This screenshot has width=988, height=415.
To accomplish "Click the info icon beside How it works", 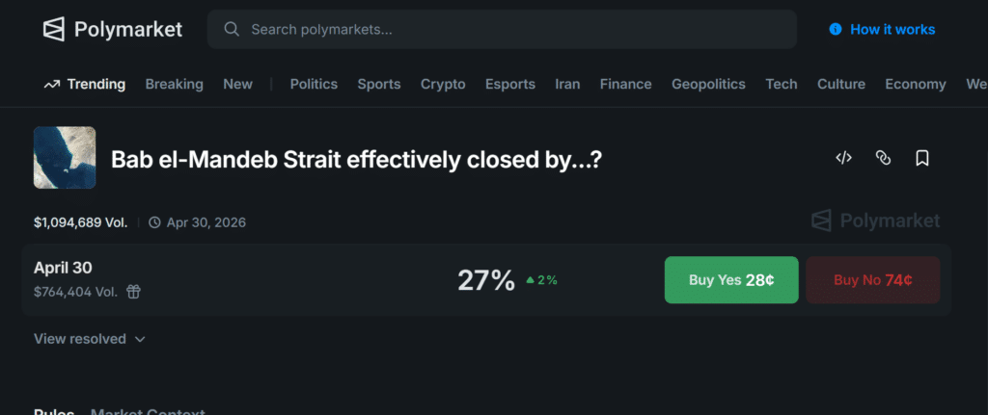I will [x=835, y=30].
